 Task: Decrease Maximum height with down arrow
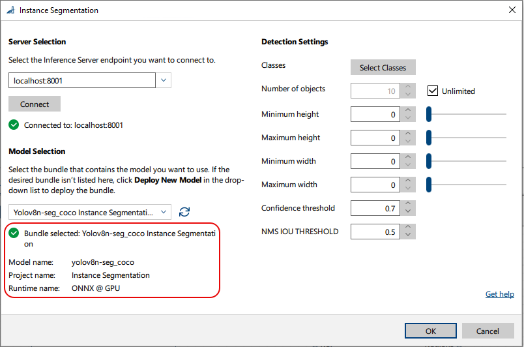(x=408, y=142)
